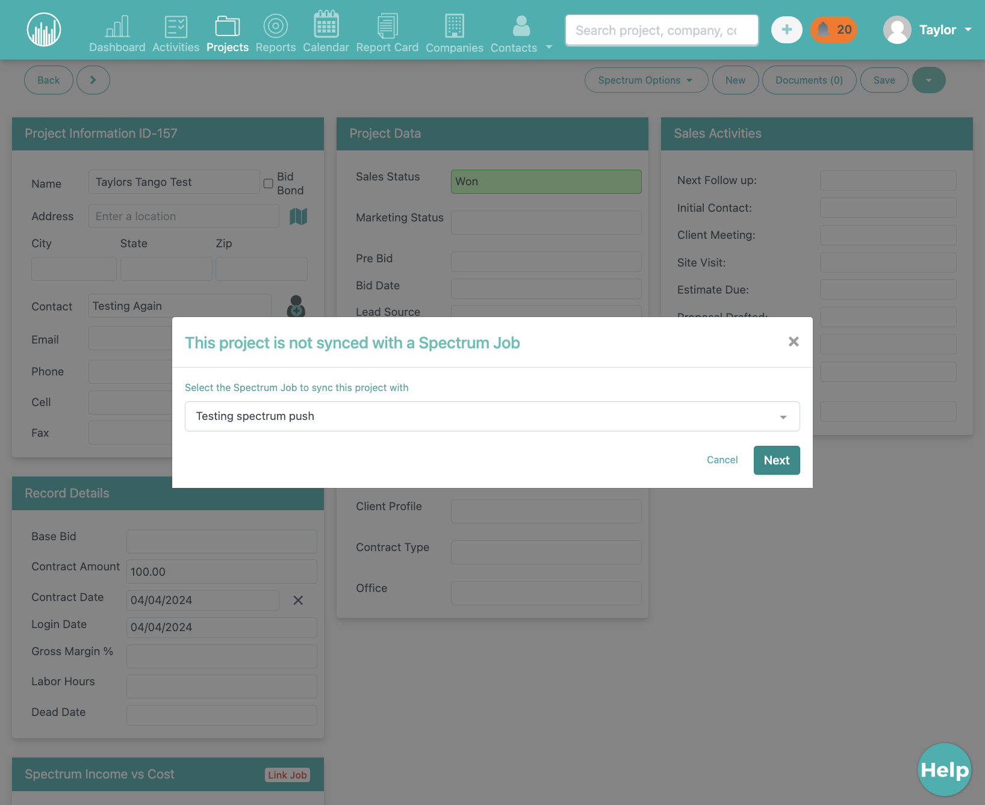Click the Contract Amount field

point(222,572)
